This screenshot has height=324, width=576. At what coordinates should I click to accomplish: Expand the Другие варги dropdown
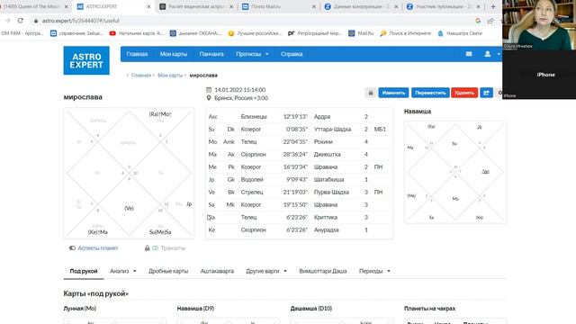(266, 271)
